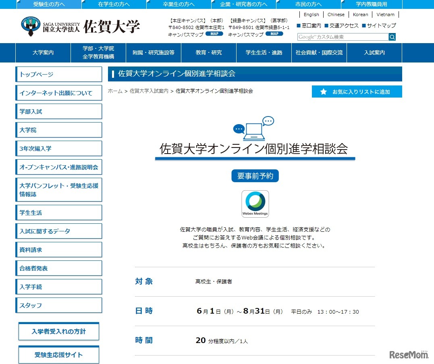Open the 受験生応援サイト link
The image size is (434, 364).
coord(58,355)
